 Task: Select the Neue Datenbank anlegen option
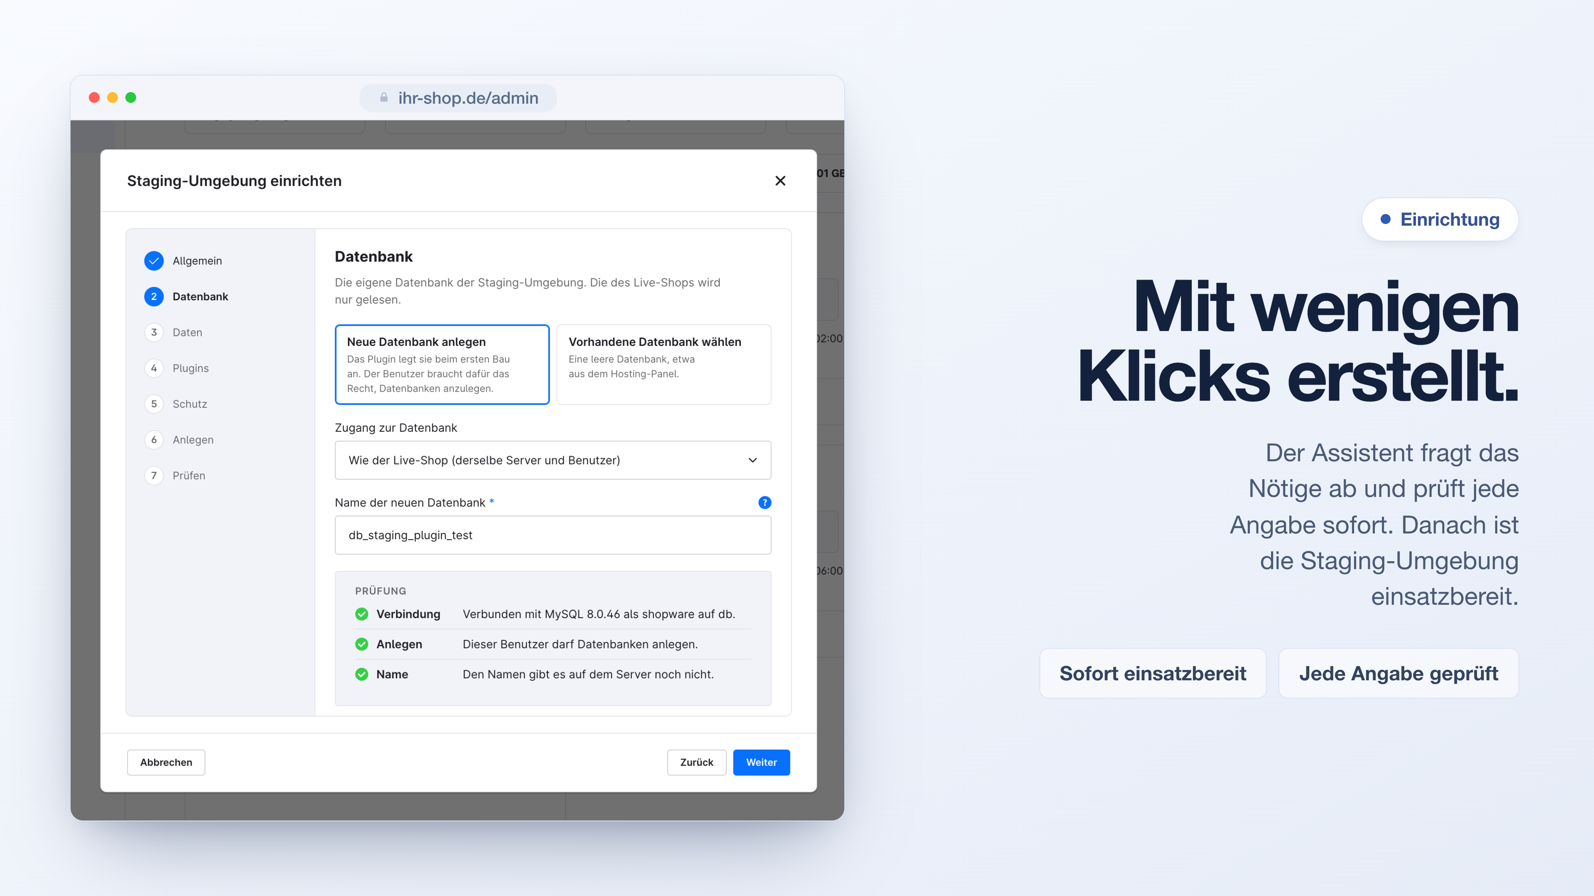coord(442,365)
